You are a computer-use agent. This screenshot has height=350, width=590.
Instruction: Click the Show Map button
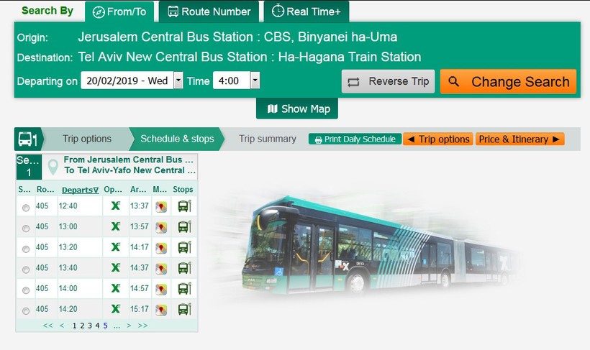pyautogui.click(x=297, y=109)
